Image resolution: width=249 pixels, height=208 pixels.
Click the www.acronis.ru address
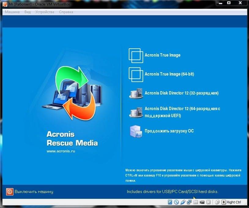61,151
